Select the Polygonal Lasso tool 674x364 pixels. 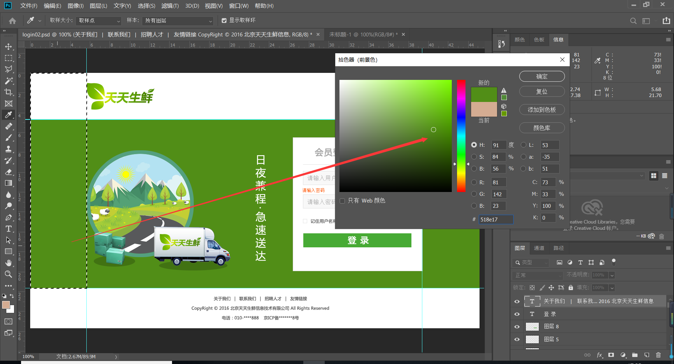8,69
